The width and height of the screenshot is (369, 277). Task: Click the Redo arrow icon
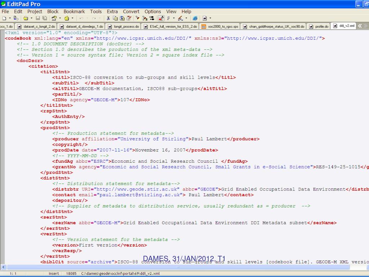point(94,18)
